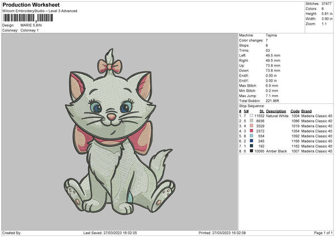Click the 'Printed: 27/03/2023 16:02:08' footer text
Image resolution: width=335 pixels, height=237 pixels.
pos(222,233)
